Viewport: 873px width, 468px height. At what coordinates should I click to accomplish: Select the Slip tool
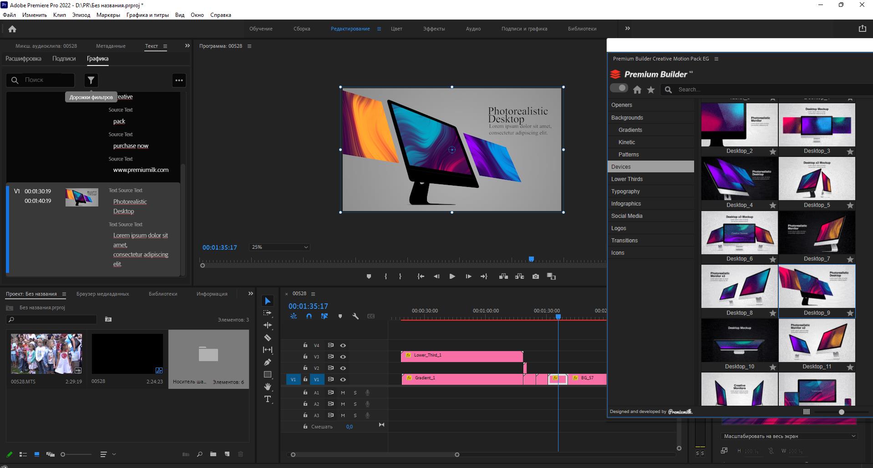[268, 350]
